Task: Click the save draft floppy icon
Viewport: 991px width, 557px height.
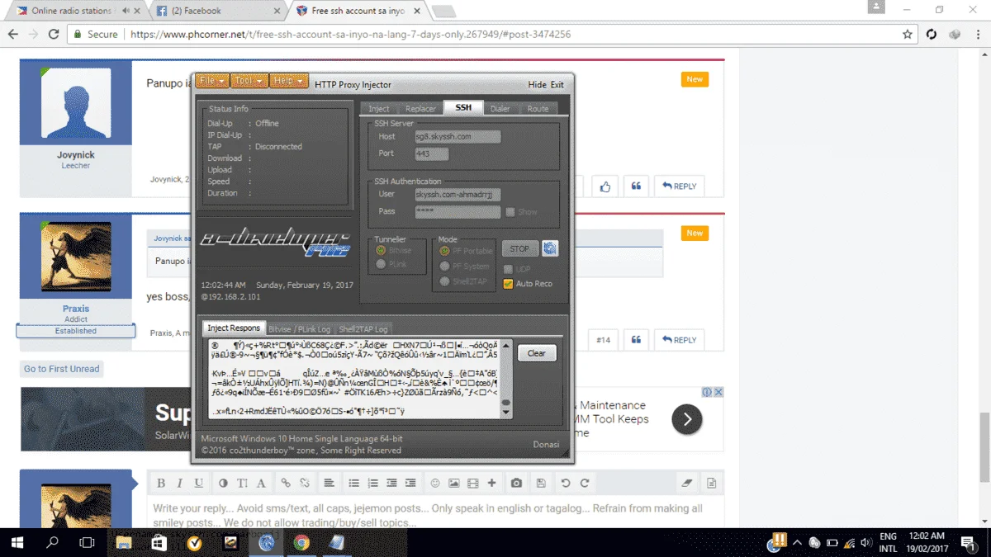Action: click(541, 483)
